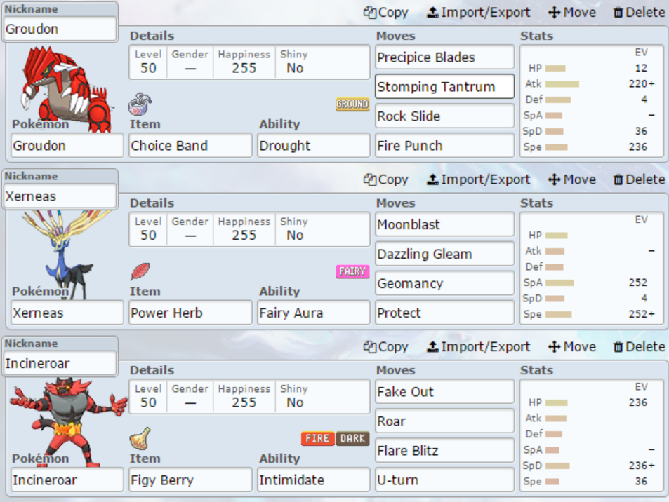Viewport: 669px width, 502px height.
Task: Click the Incineroar sprite image
Action: click(68, 422)
